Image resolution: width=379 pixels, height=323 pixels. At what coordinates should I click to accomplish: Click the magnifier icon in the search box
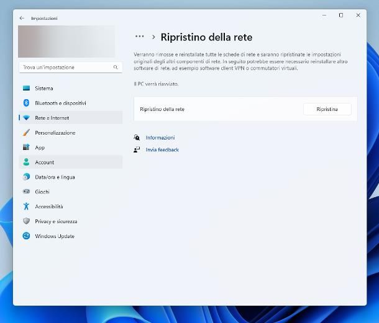(x=116, y=68)
